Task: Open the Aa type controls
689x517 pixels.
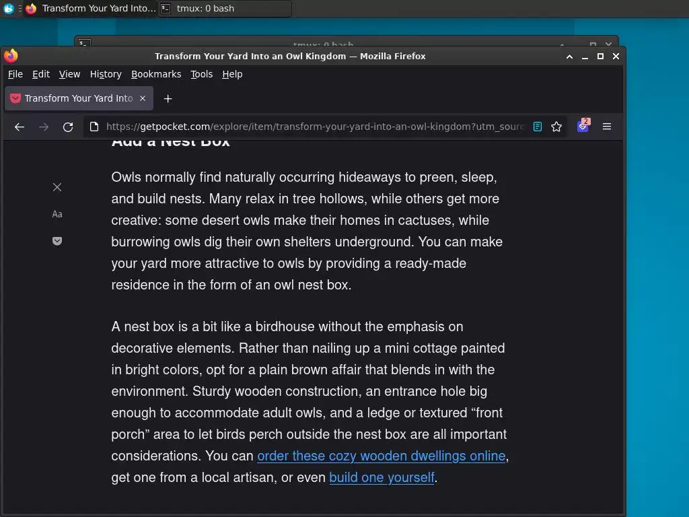Action: [x=57, y=214]
